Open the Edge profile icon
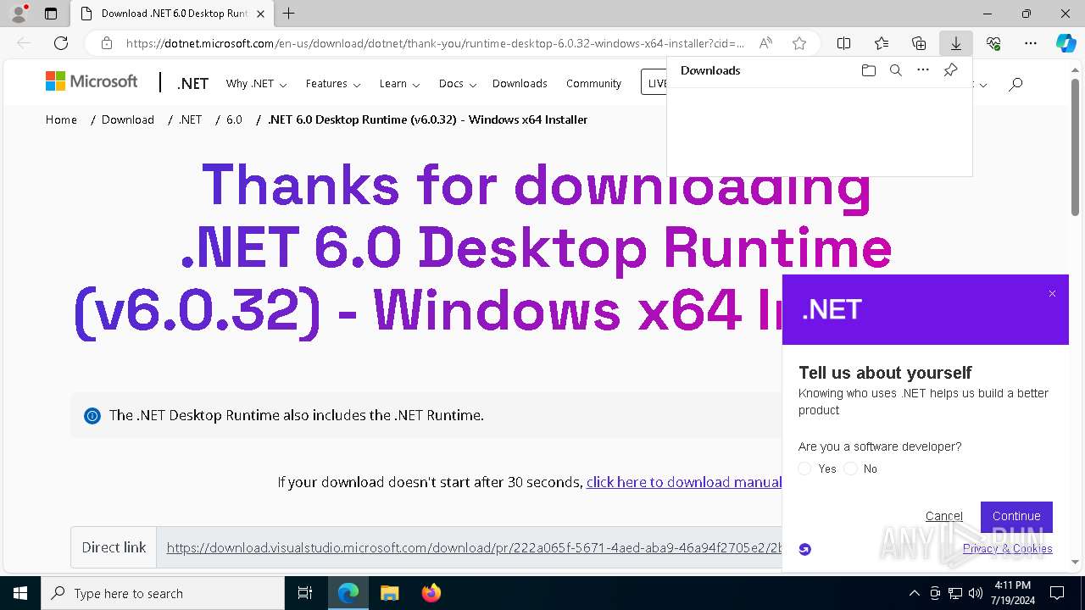 pyautogui.click(x=19, y=14)
